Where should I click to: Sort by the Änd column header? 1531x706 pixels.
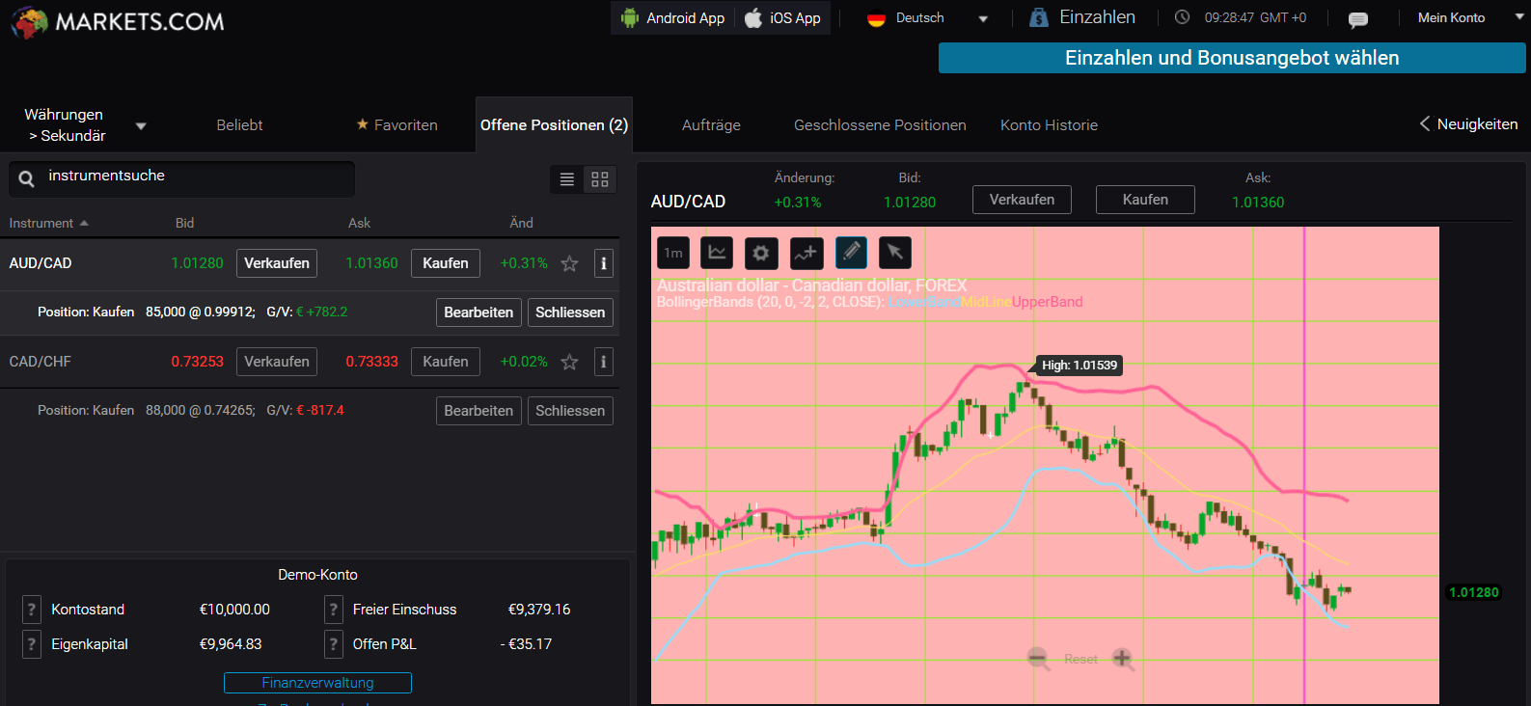tap(521, 223)
